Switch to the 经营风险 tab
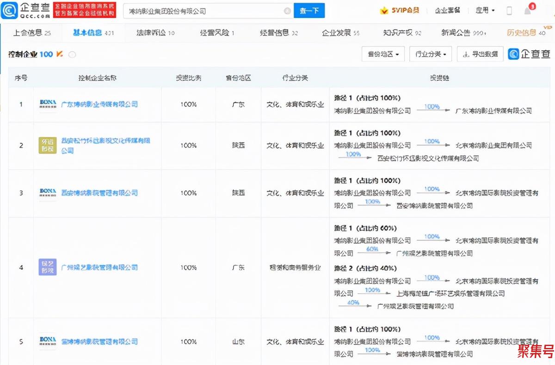Screen dimensions: 555x365 (217, 33)
